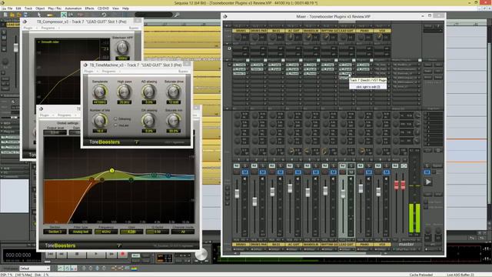Click the DA aliasing knob in TimeMachine

(x=148, y=121)
